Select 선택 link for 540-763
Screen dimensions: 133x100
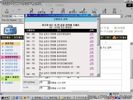pos(92,63)
